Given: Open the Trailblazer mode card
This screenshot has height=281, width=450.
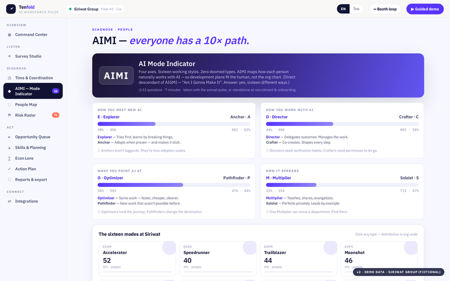Looking at the screenshot, I should tap(298, 258).
